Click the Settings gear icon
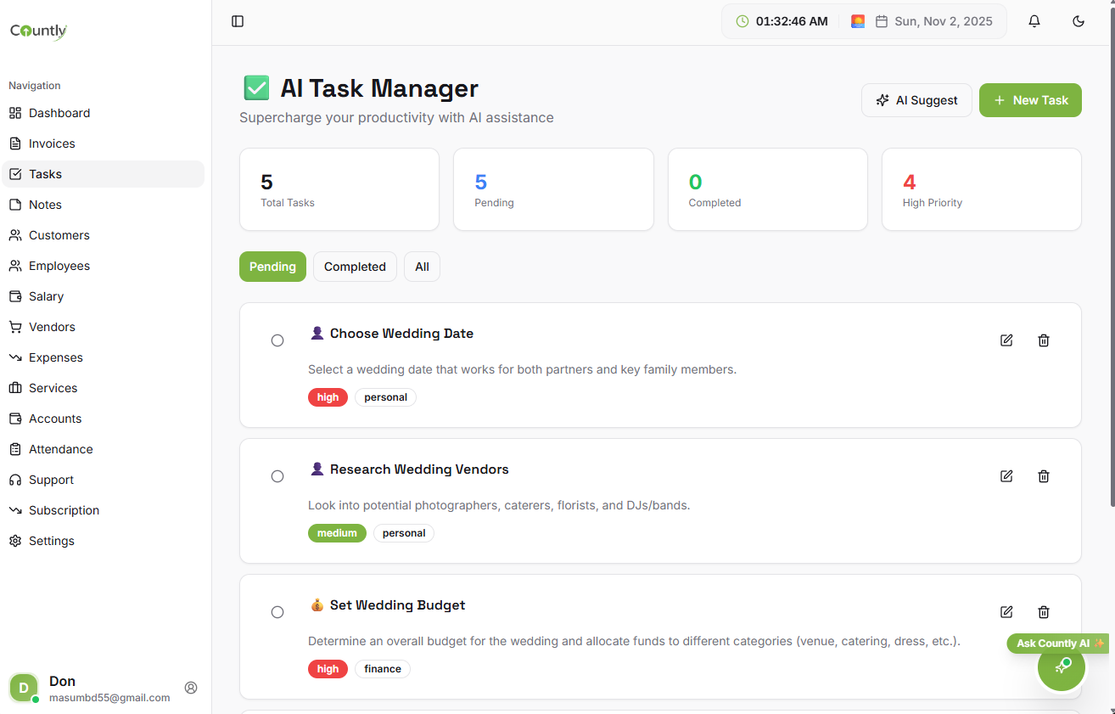The image size is (1115, 714). [x=15, y=541]
